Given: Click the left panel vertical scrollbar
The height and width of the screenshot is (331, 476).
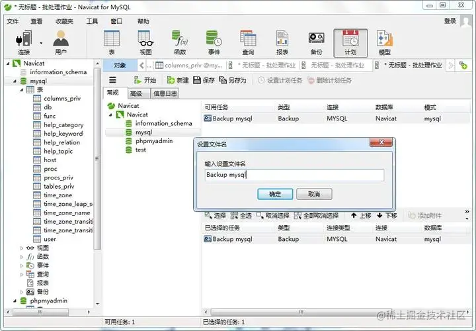Looking at the screenshot, I should tap(97, 158).
